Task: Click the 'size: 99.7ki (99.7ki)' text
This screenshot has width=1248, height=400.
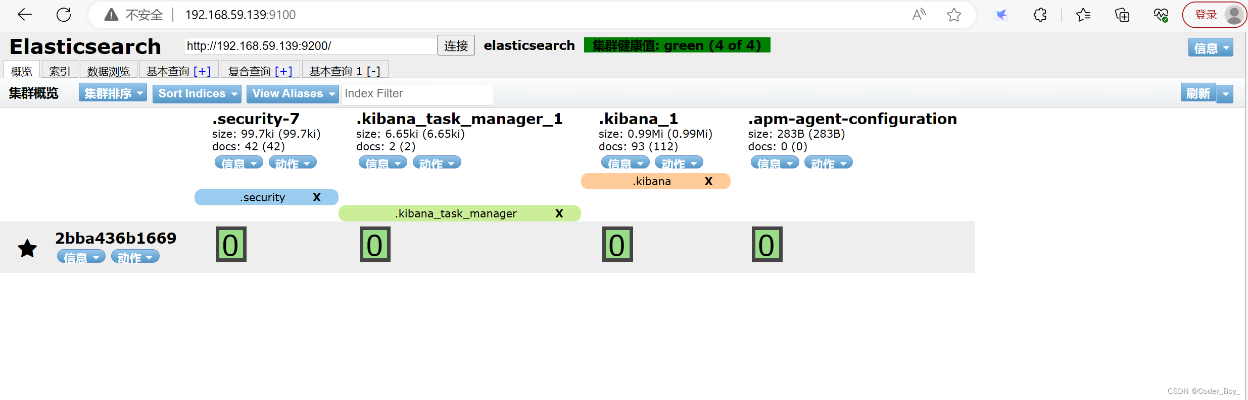Action: [x=266, y=134]
